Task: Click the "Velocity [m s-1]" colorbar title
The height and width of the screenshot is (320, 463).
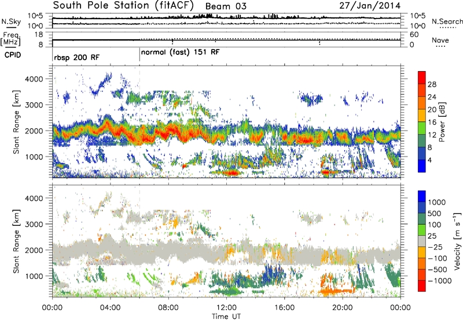Action: 457,241
